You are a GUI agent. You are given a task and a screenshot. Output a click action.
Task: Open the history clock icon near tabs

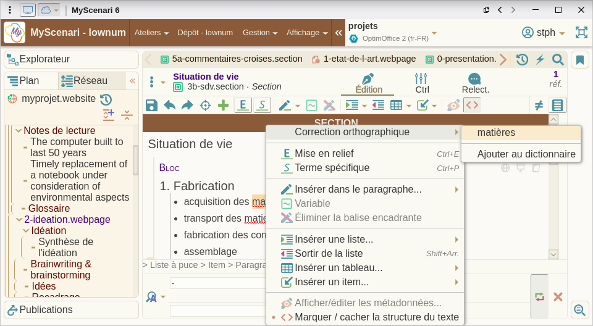(522, 59)
